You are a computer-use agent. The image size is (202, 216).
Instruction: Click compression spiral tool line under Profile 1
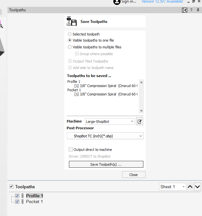coord(106,86)
